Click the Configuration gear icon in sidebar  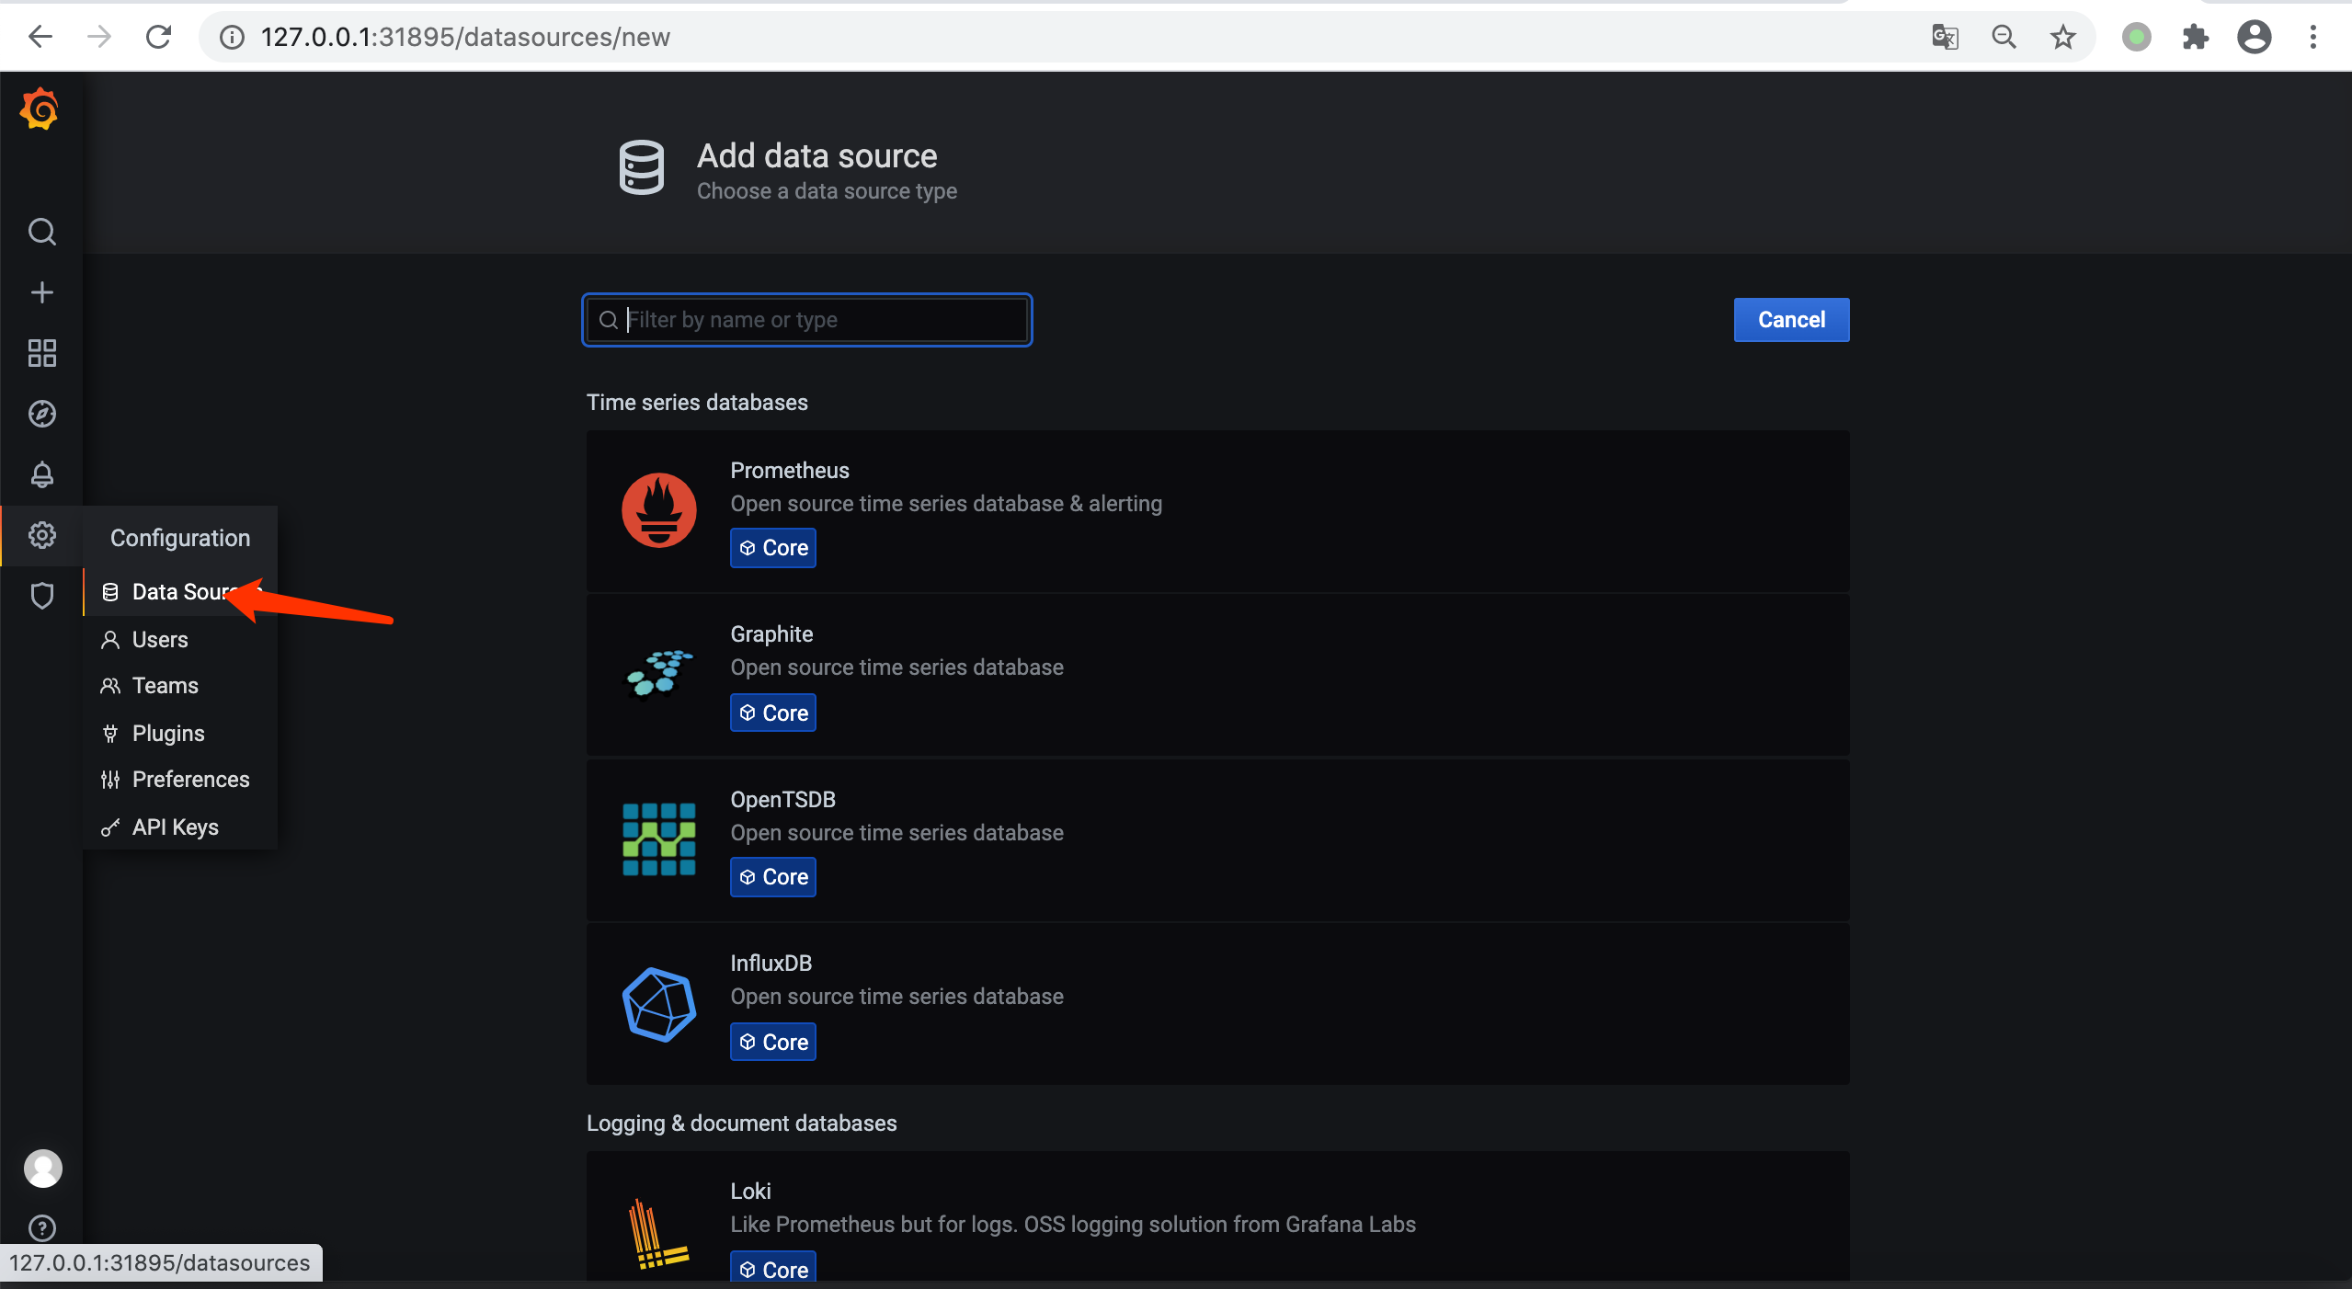(42, 535)
